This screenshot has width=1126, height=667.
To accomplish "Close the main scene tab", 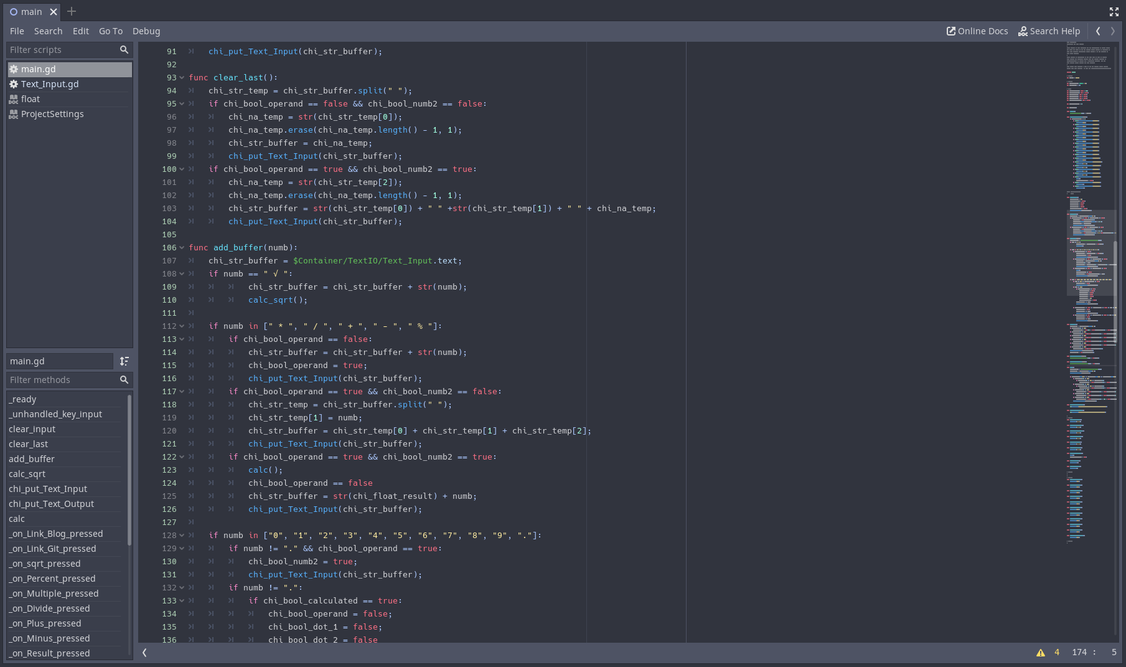I will 54,12.
